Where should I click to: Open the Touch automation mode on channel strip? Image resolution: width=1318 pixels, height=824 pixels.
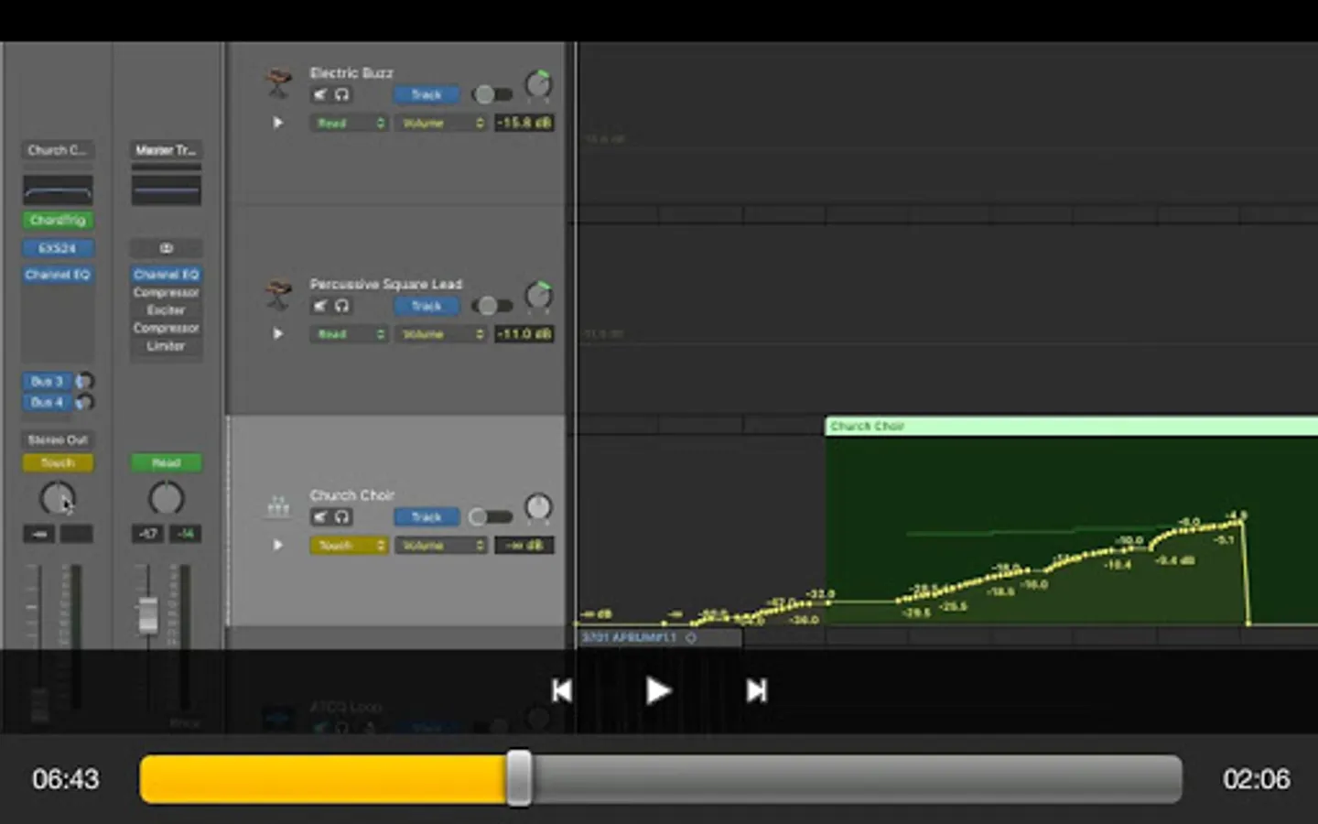coord(58,463)
